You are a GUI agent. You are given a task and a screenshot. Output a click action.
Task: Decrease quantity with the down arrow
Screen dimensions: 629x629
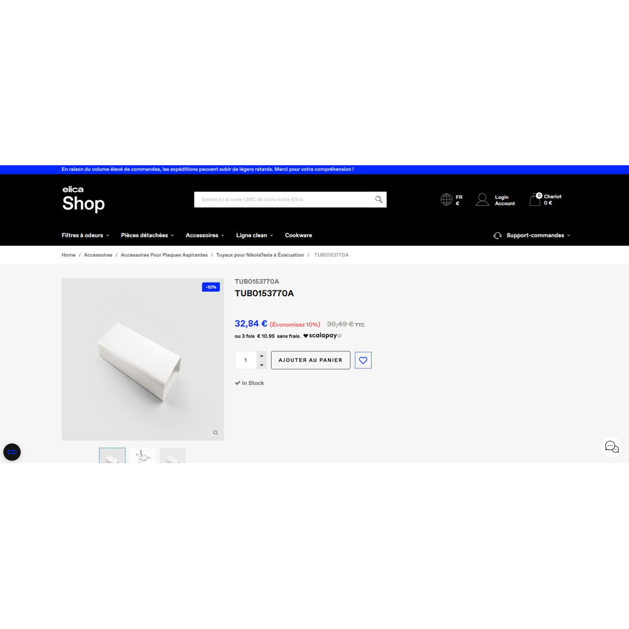(261, 365)
